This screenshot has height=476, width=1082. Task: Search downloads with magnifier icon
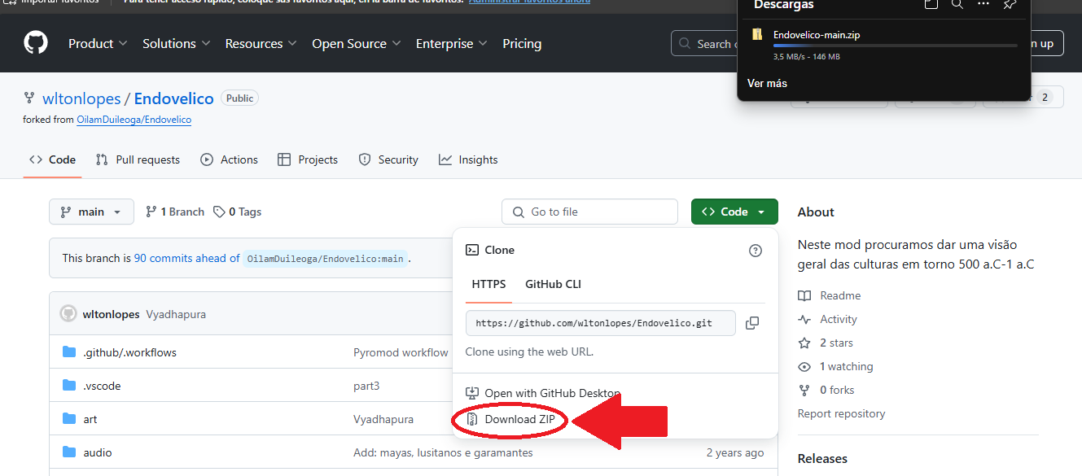957,4
